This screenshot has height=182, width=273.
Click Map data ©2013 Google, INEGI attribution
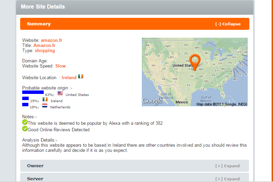(x=222, y=104)
